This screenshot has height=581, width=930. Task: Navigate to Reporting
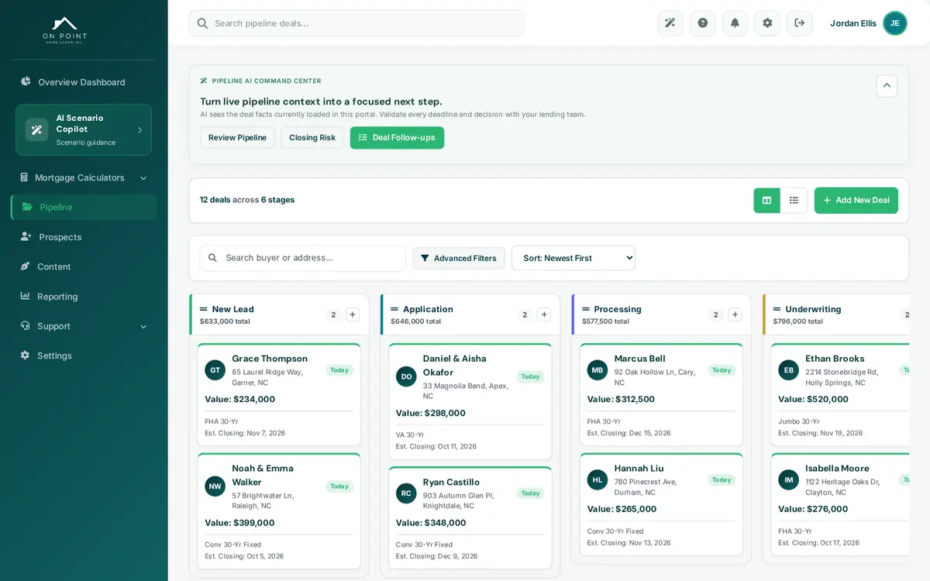84,297
